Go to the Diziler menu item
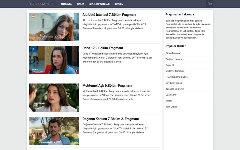Image resolution: width=240 pixels, height=150 pixels. pyautogui.click(x=81, y=4)
